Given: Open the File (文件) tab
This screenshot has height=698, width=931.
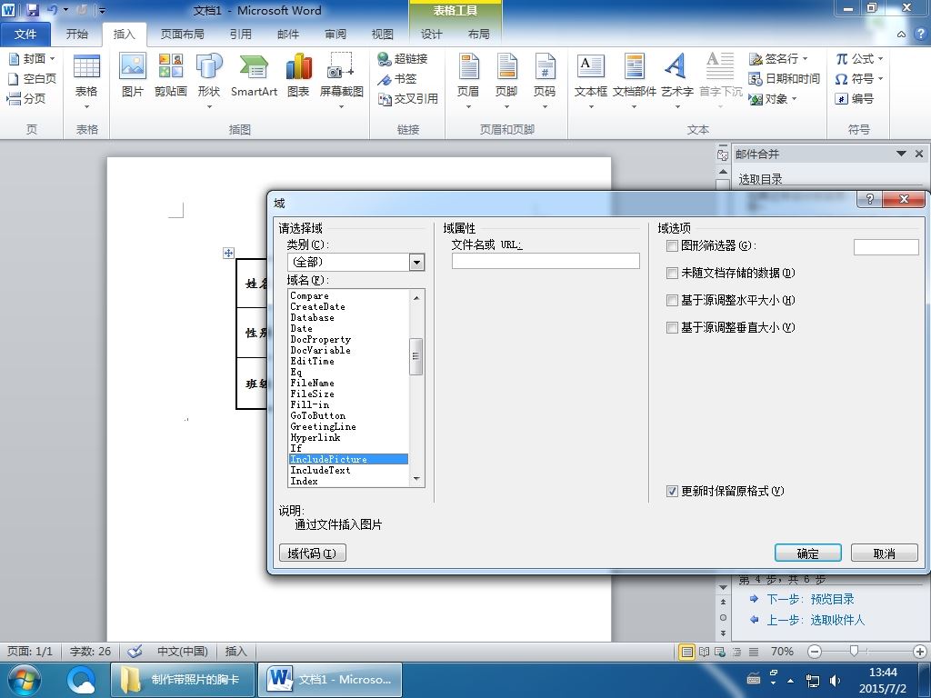Looking at the screenshot, I should point(25,35).
